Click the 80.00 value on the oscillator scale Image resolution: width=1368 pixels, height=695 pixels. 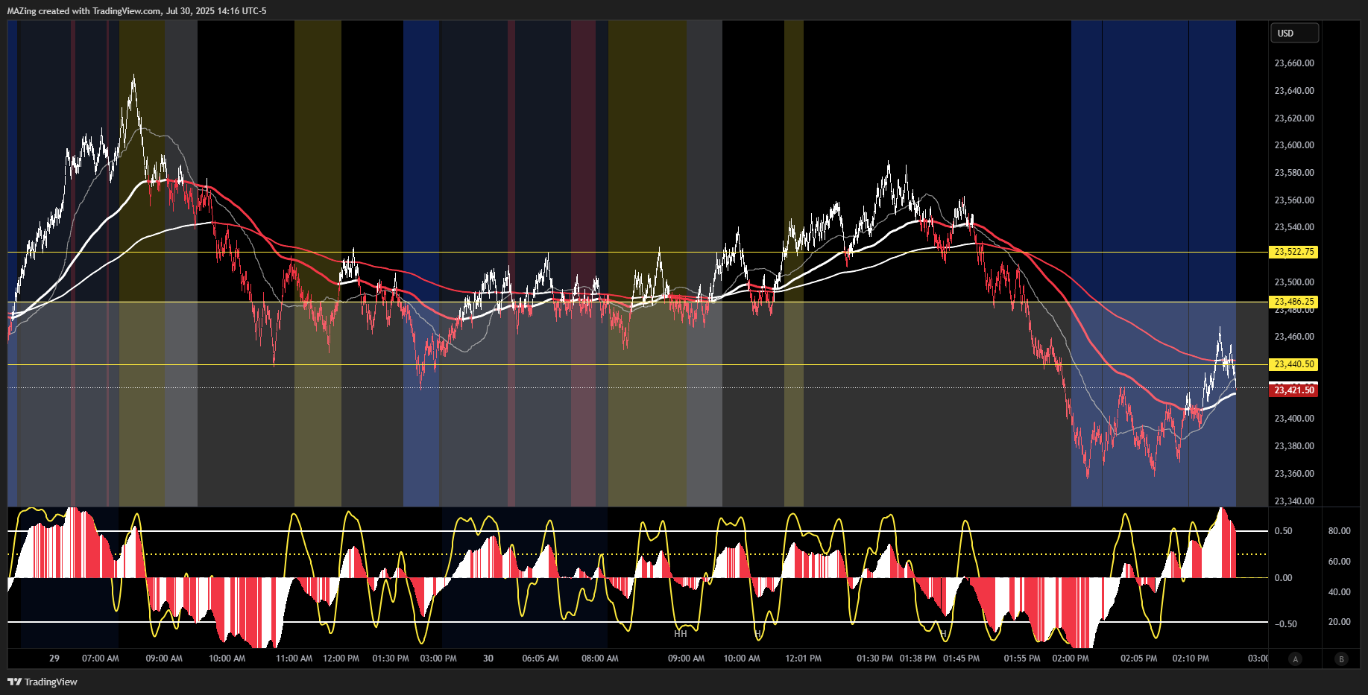tap(1339, 531)
